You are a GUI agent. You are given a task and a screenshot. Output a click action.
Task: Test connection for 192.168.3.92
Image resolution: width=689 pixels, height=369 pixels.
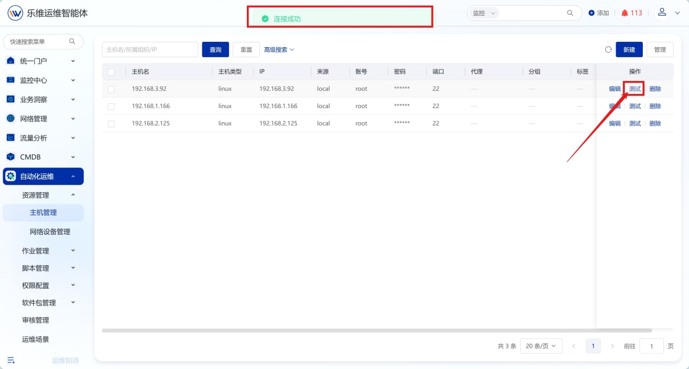tap(635, 89)
